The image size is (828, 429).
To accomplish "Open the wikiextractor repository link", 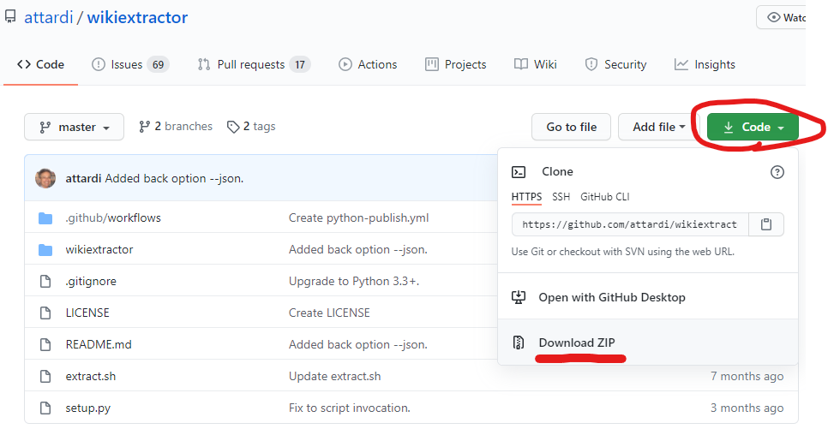I will pyautogui.click(x=137, y=17).
